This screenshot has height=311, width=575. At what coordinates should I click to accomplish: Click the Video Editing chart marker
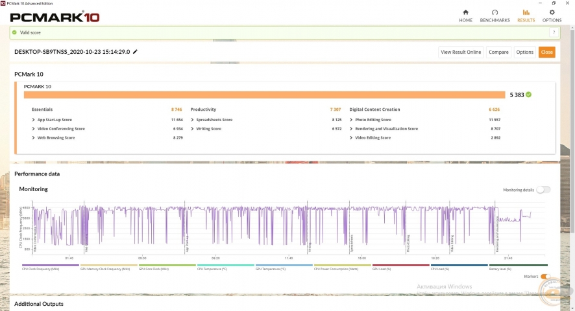pos(452,244)
